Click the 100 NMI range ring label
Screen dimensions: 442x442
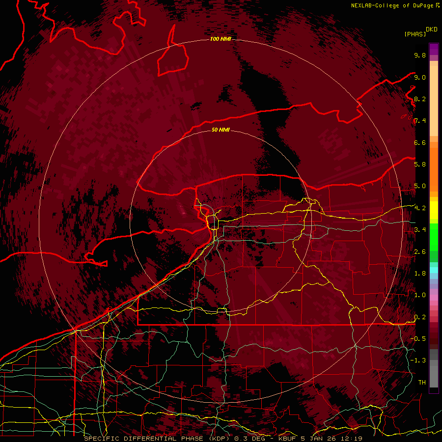[221, 39]
